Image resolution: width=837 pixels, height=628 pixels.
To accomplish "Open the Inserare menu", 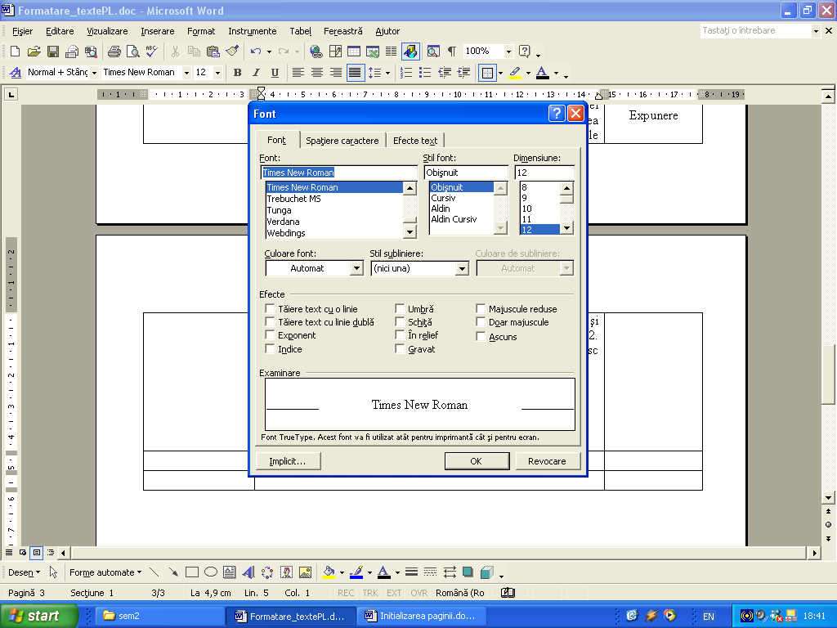I will (158, 31).
